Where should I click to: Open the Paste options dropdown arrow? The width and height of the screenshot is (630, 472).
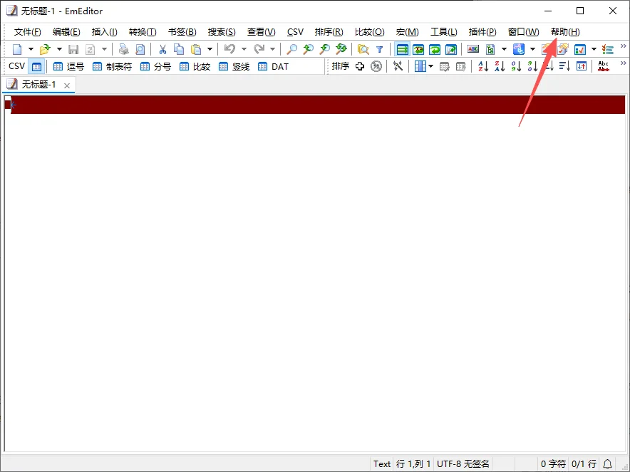coord(210,49)
